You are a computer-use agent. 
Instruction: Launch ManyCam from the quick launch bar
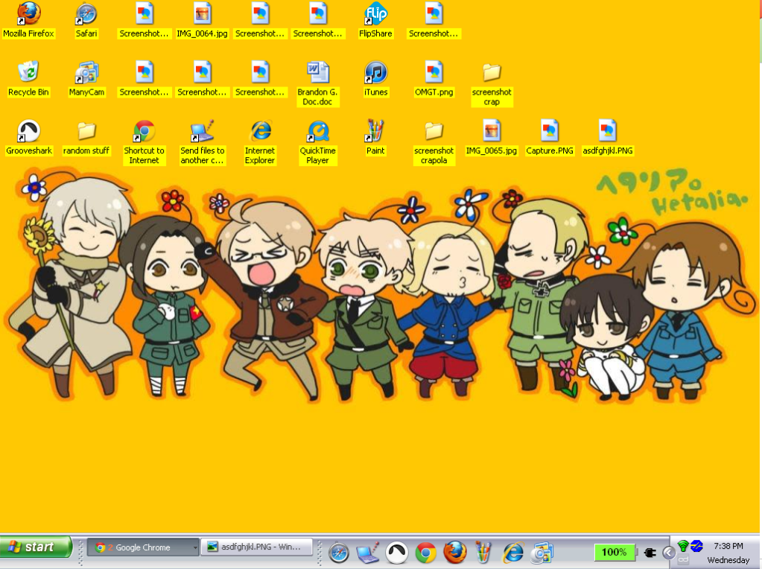pyautogui.click(x=542, y=553)
